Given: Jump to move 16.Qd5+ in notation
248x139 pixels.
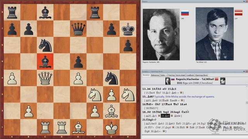Looking at the screenshot, I should [148, 104].
